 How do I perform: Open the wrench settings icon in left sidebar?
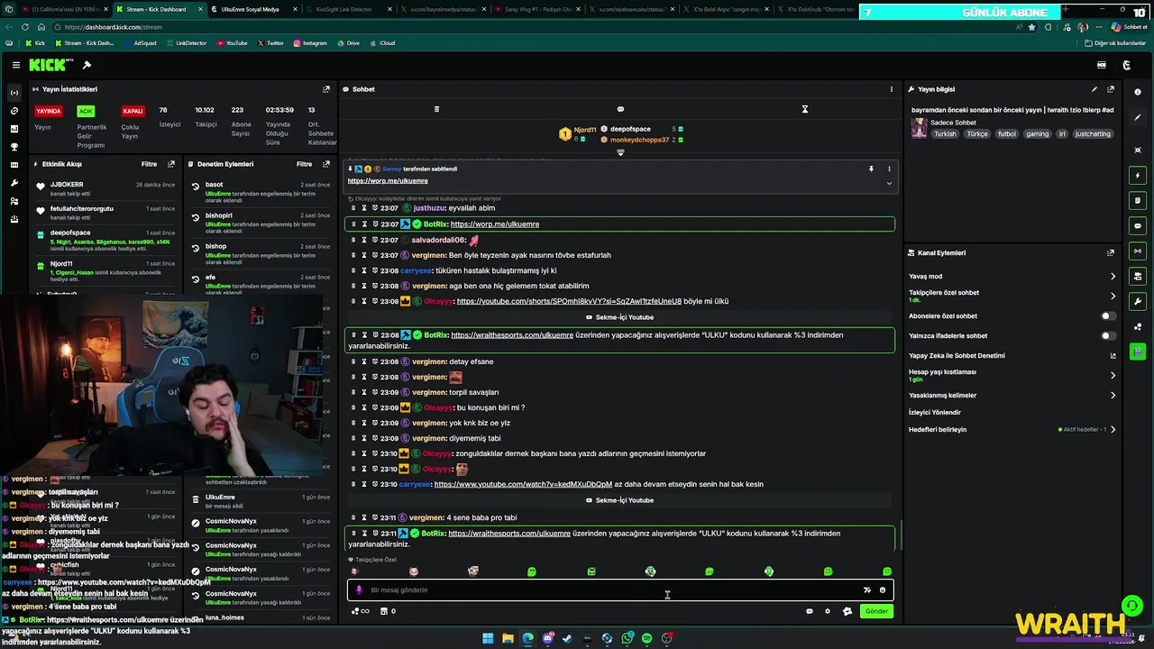click(x=14, y=183)
